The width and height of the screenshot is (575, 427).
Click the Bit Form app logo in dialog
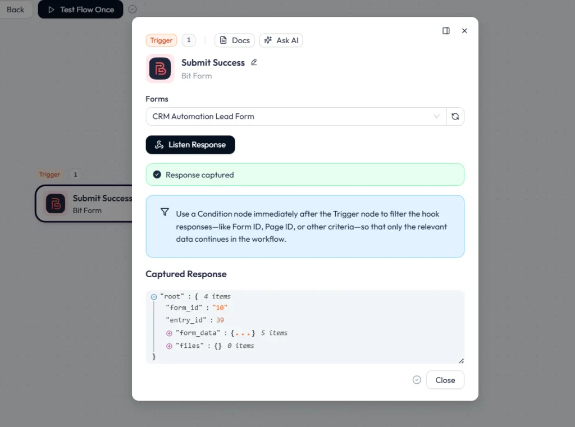tap(160, 68)
